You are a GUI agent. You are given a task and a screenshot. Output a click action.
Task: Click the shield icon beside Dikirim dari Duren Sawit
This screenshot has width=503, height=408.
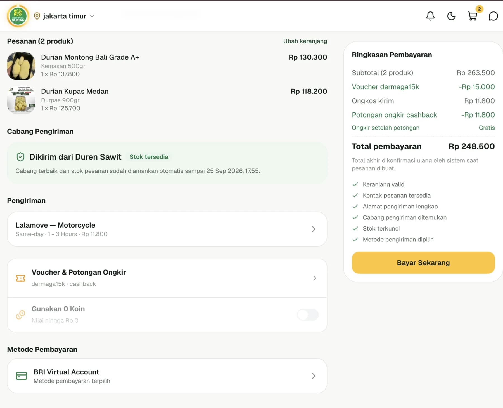pos(20,157)
